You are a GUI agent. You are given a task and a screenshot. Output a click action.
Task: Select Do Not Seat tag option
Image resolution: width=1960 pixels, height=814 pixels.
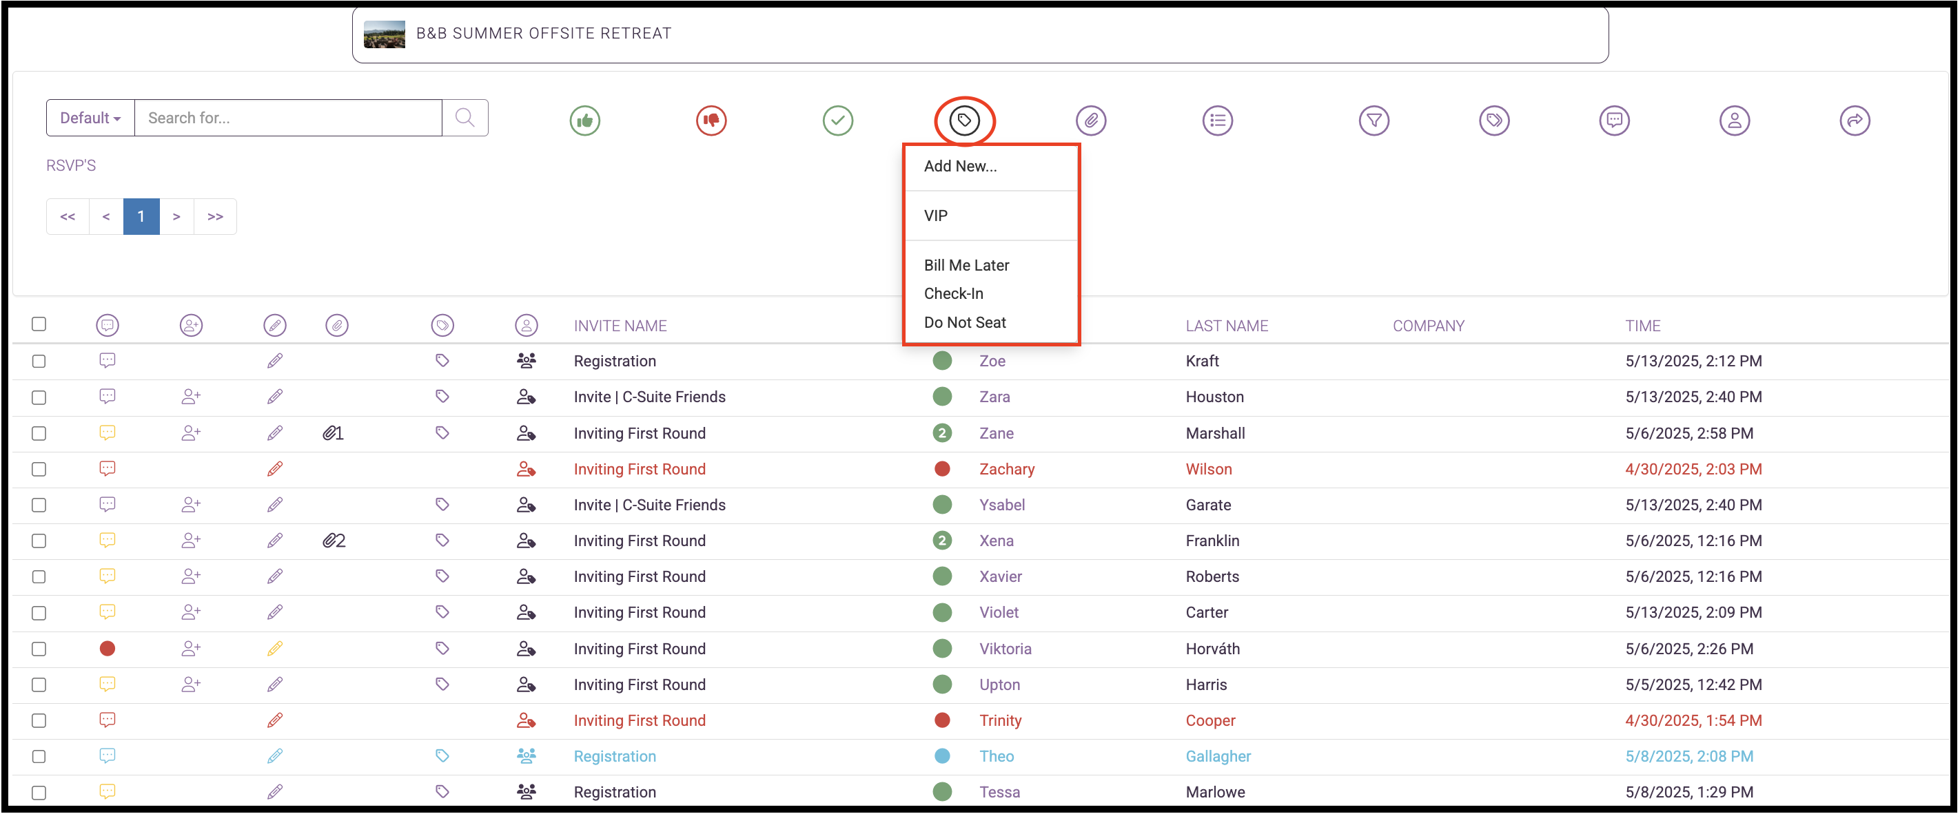[x=965, y=322]
